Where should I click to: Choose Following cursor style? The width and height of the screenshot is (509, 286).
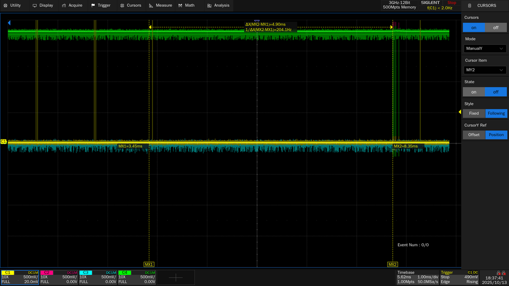tap(496, 113)
